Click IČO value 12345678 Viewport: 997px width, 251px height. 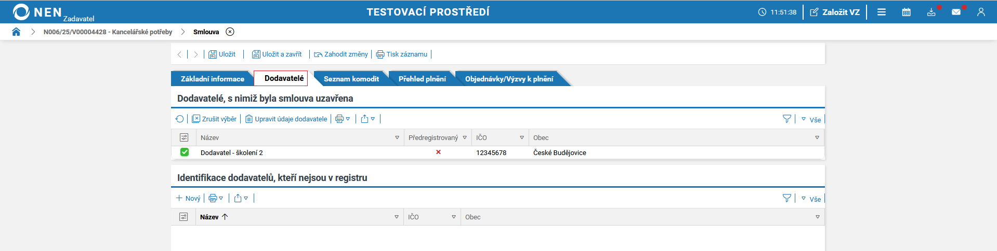[x=491, y=152]
